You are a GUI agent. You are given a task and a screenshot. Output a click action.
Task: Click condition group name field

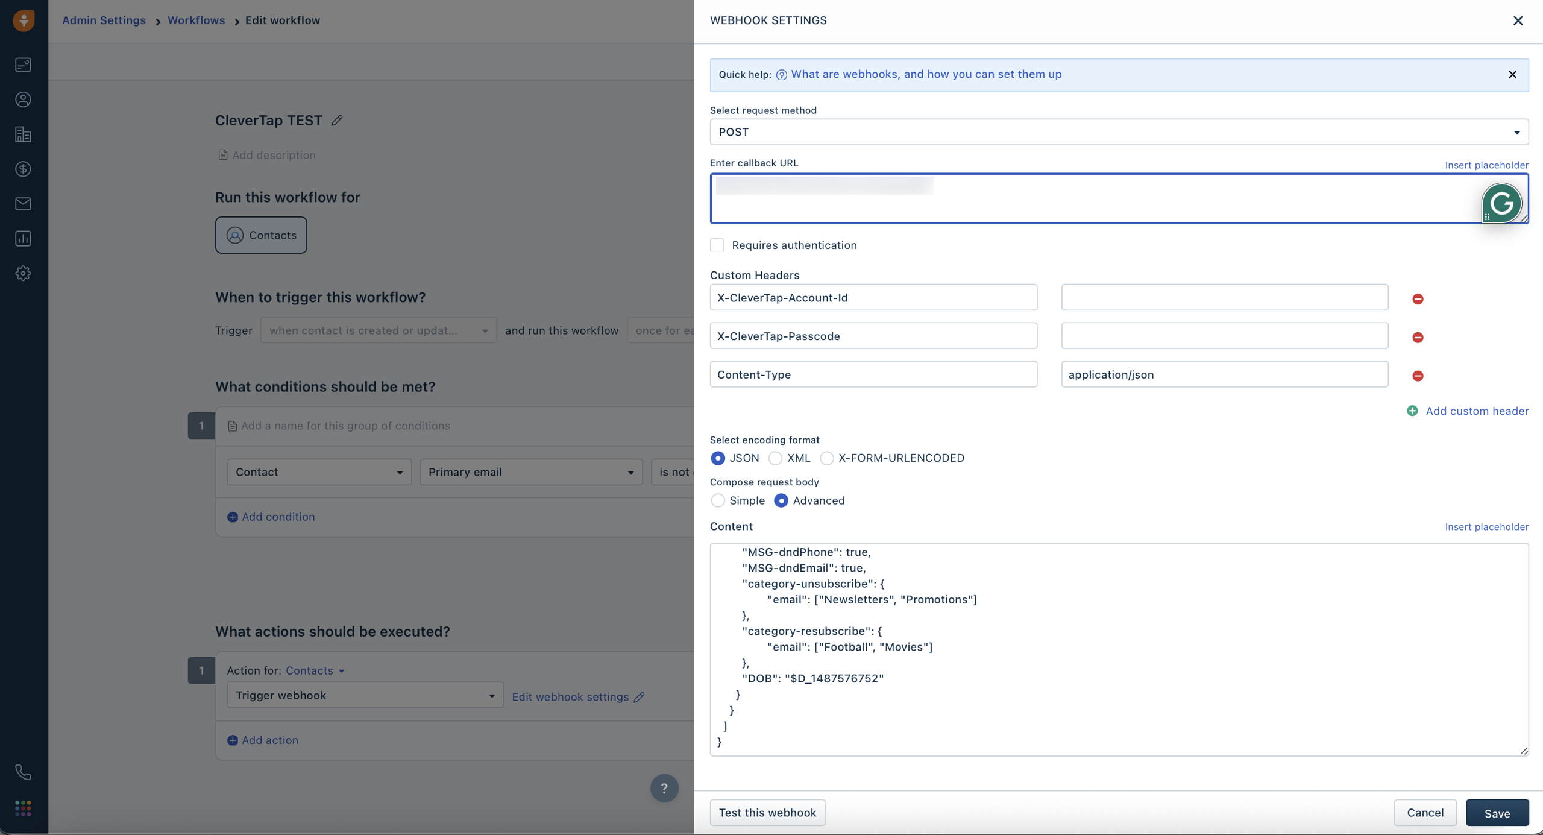point(345,426)
